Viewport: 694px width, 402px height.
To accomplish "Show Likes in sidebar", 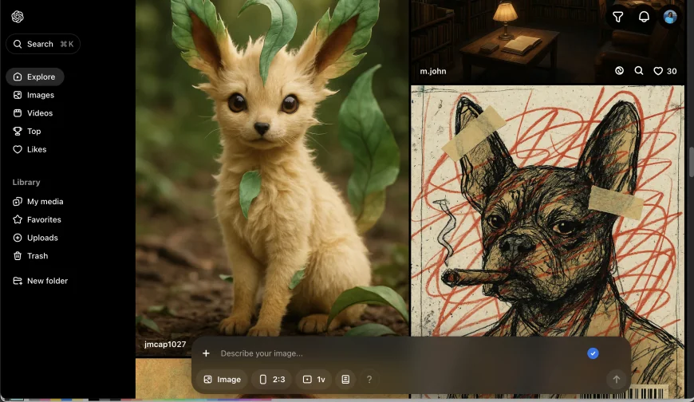I will tap(30, 149).
